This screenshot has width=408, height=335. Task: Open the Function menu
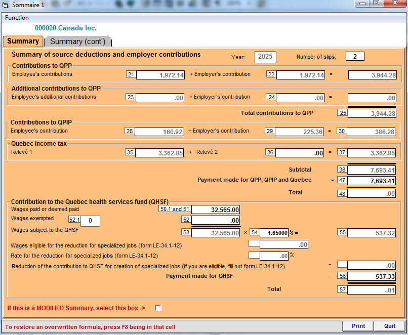[17, 18]
